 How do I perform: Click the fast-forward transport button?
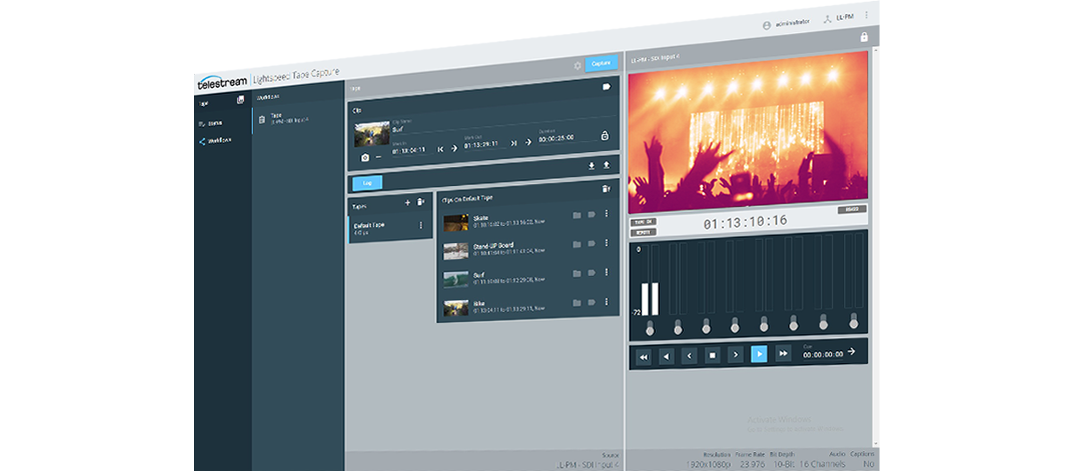[x=783, y=354]
